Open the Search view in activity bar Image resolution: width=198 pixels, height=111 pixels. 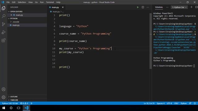3,16
